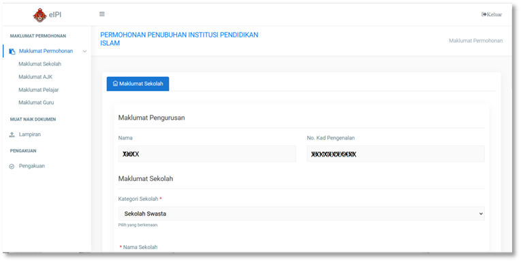Click the Nama input field
The height and width of the screenshot is (262, 521).
coord(207,154)
